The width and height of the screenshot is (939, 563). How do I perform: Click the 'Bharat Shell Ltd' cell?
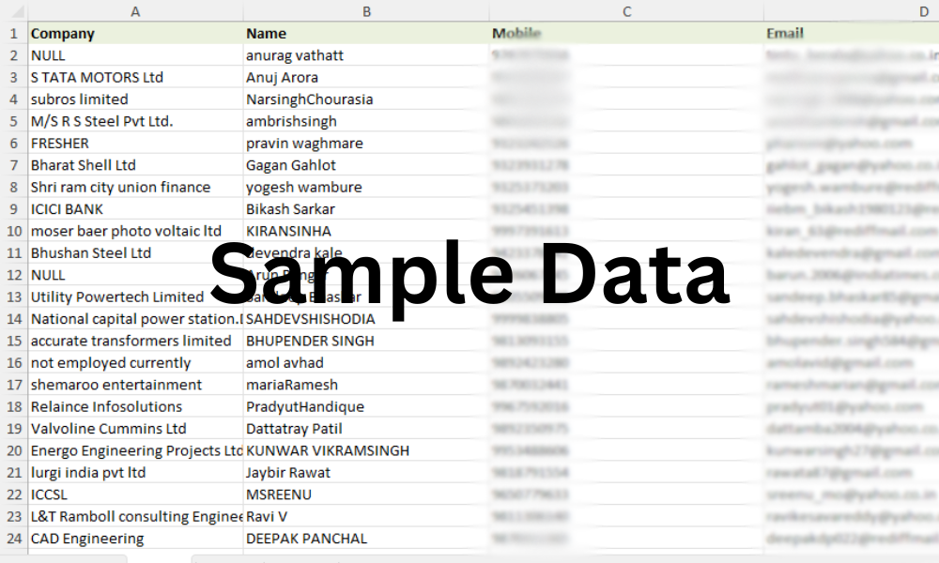135,165
